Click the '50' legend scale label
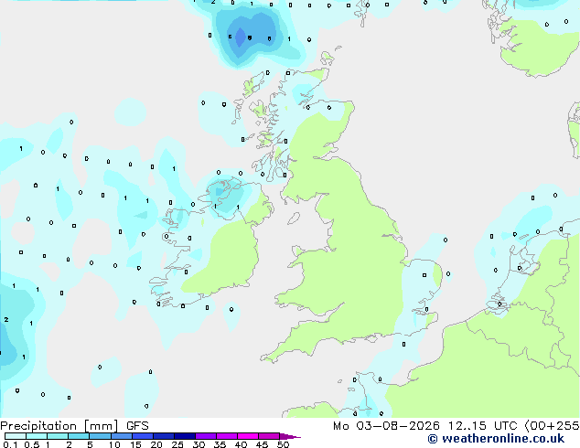Screen dimensions: 580x448 (283, 444)
